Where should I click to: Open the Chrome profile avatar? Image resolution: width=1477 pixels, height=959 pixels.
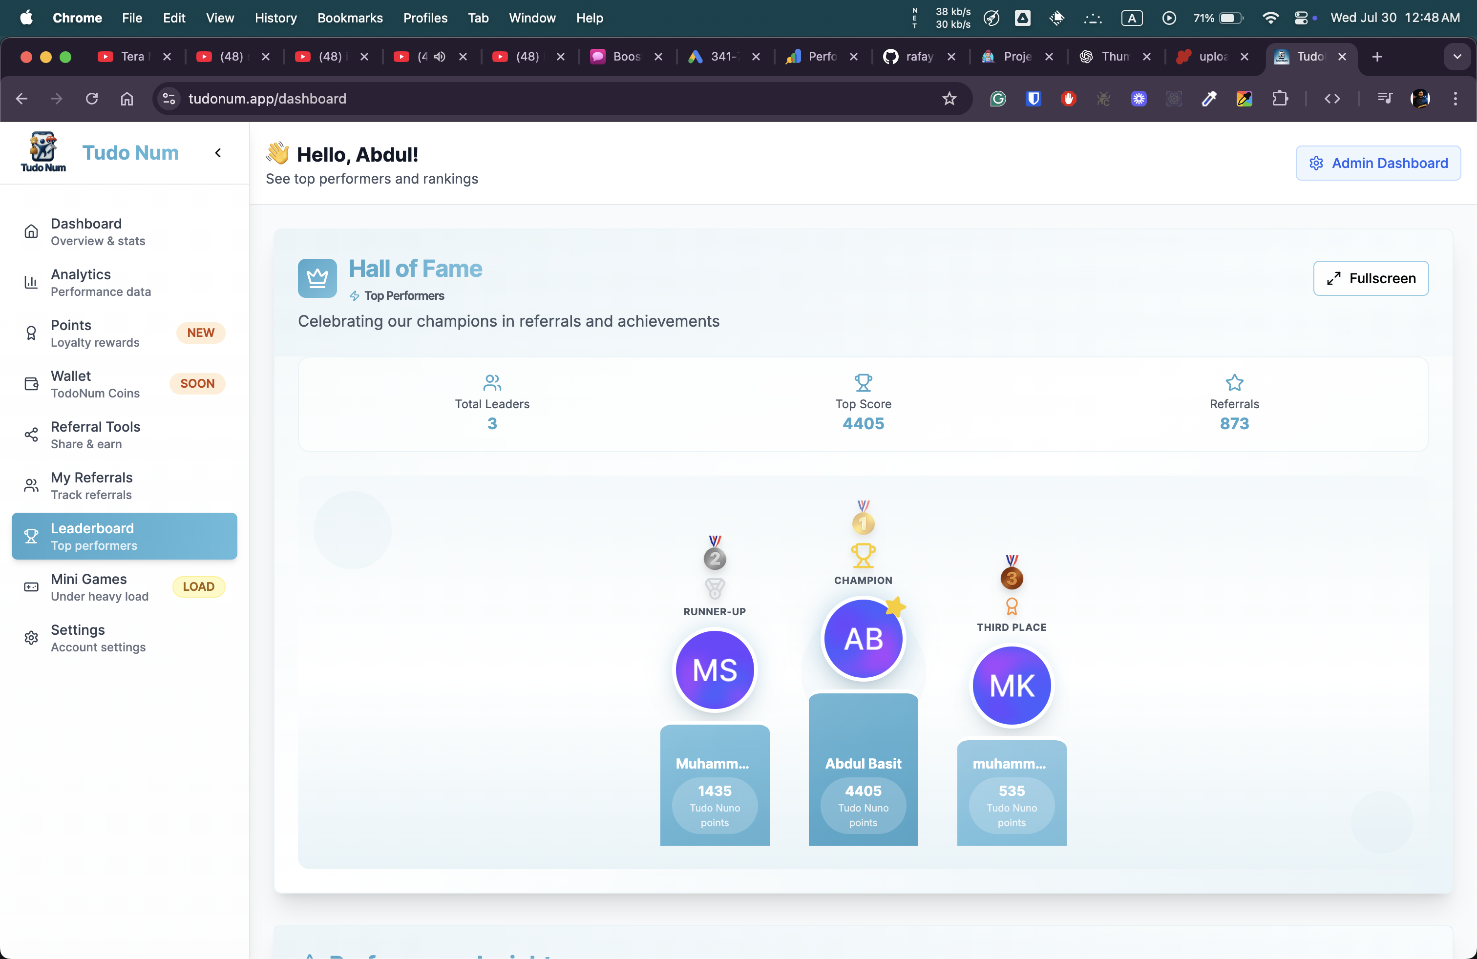(1420, 99)
